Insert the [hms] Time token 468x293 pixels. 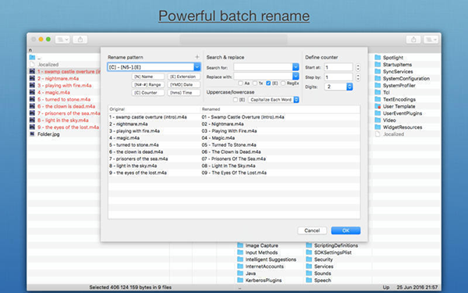[x=183, y=93]
